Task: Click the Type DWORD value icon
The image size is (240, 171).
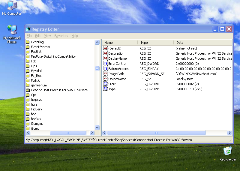Action: click(x=106, y=89)
